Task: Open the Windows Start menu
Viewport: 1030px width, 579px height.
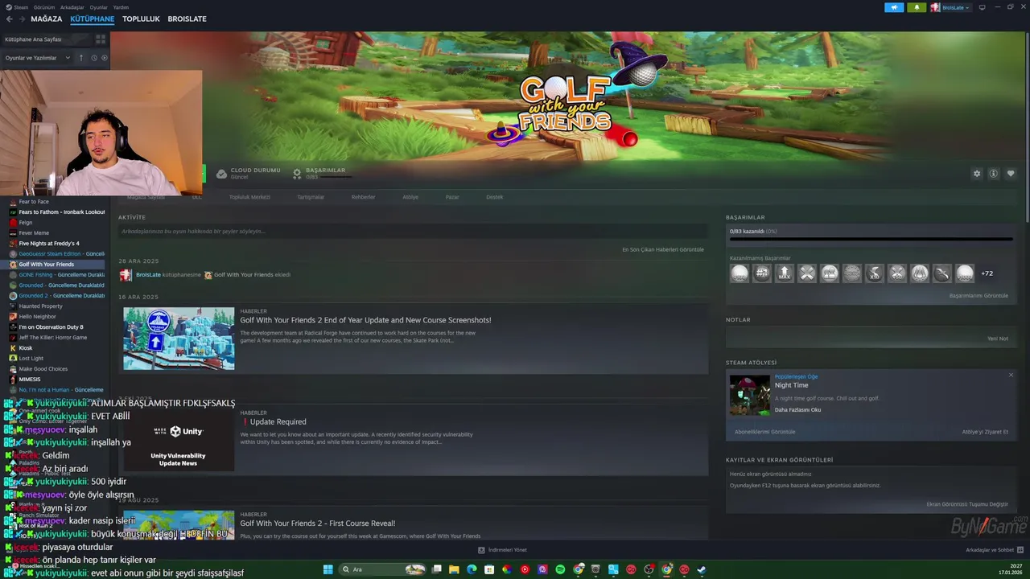Action: pyautogui.click(x=328, y=569)
